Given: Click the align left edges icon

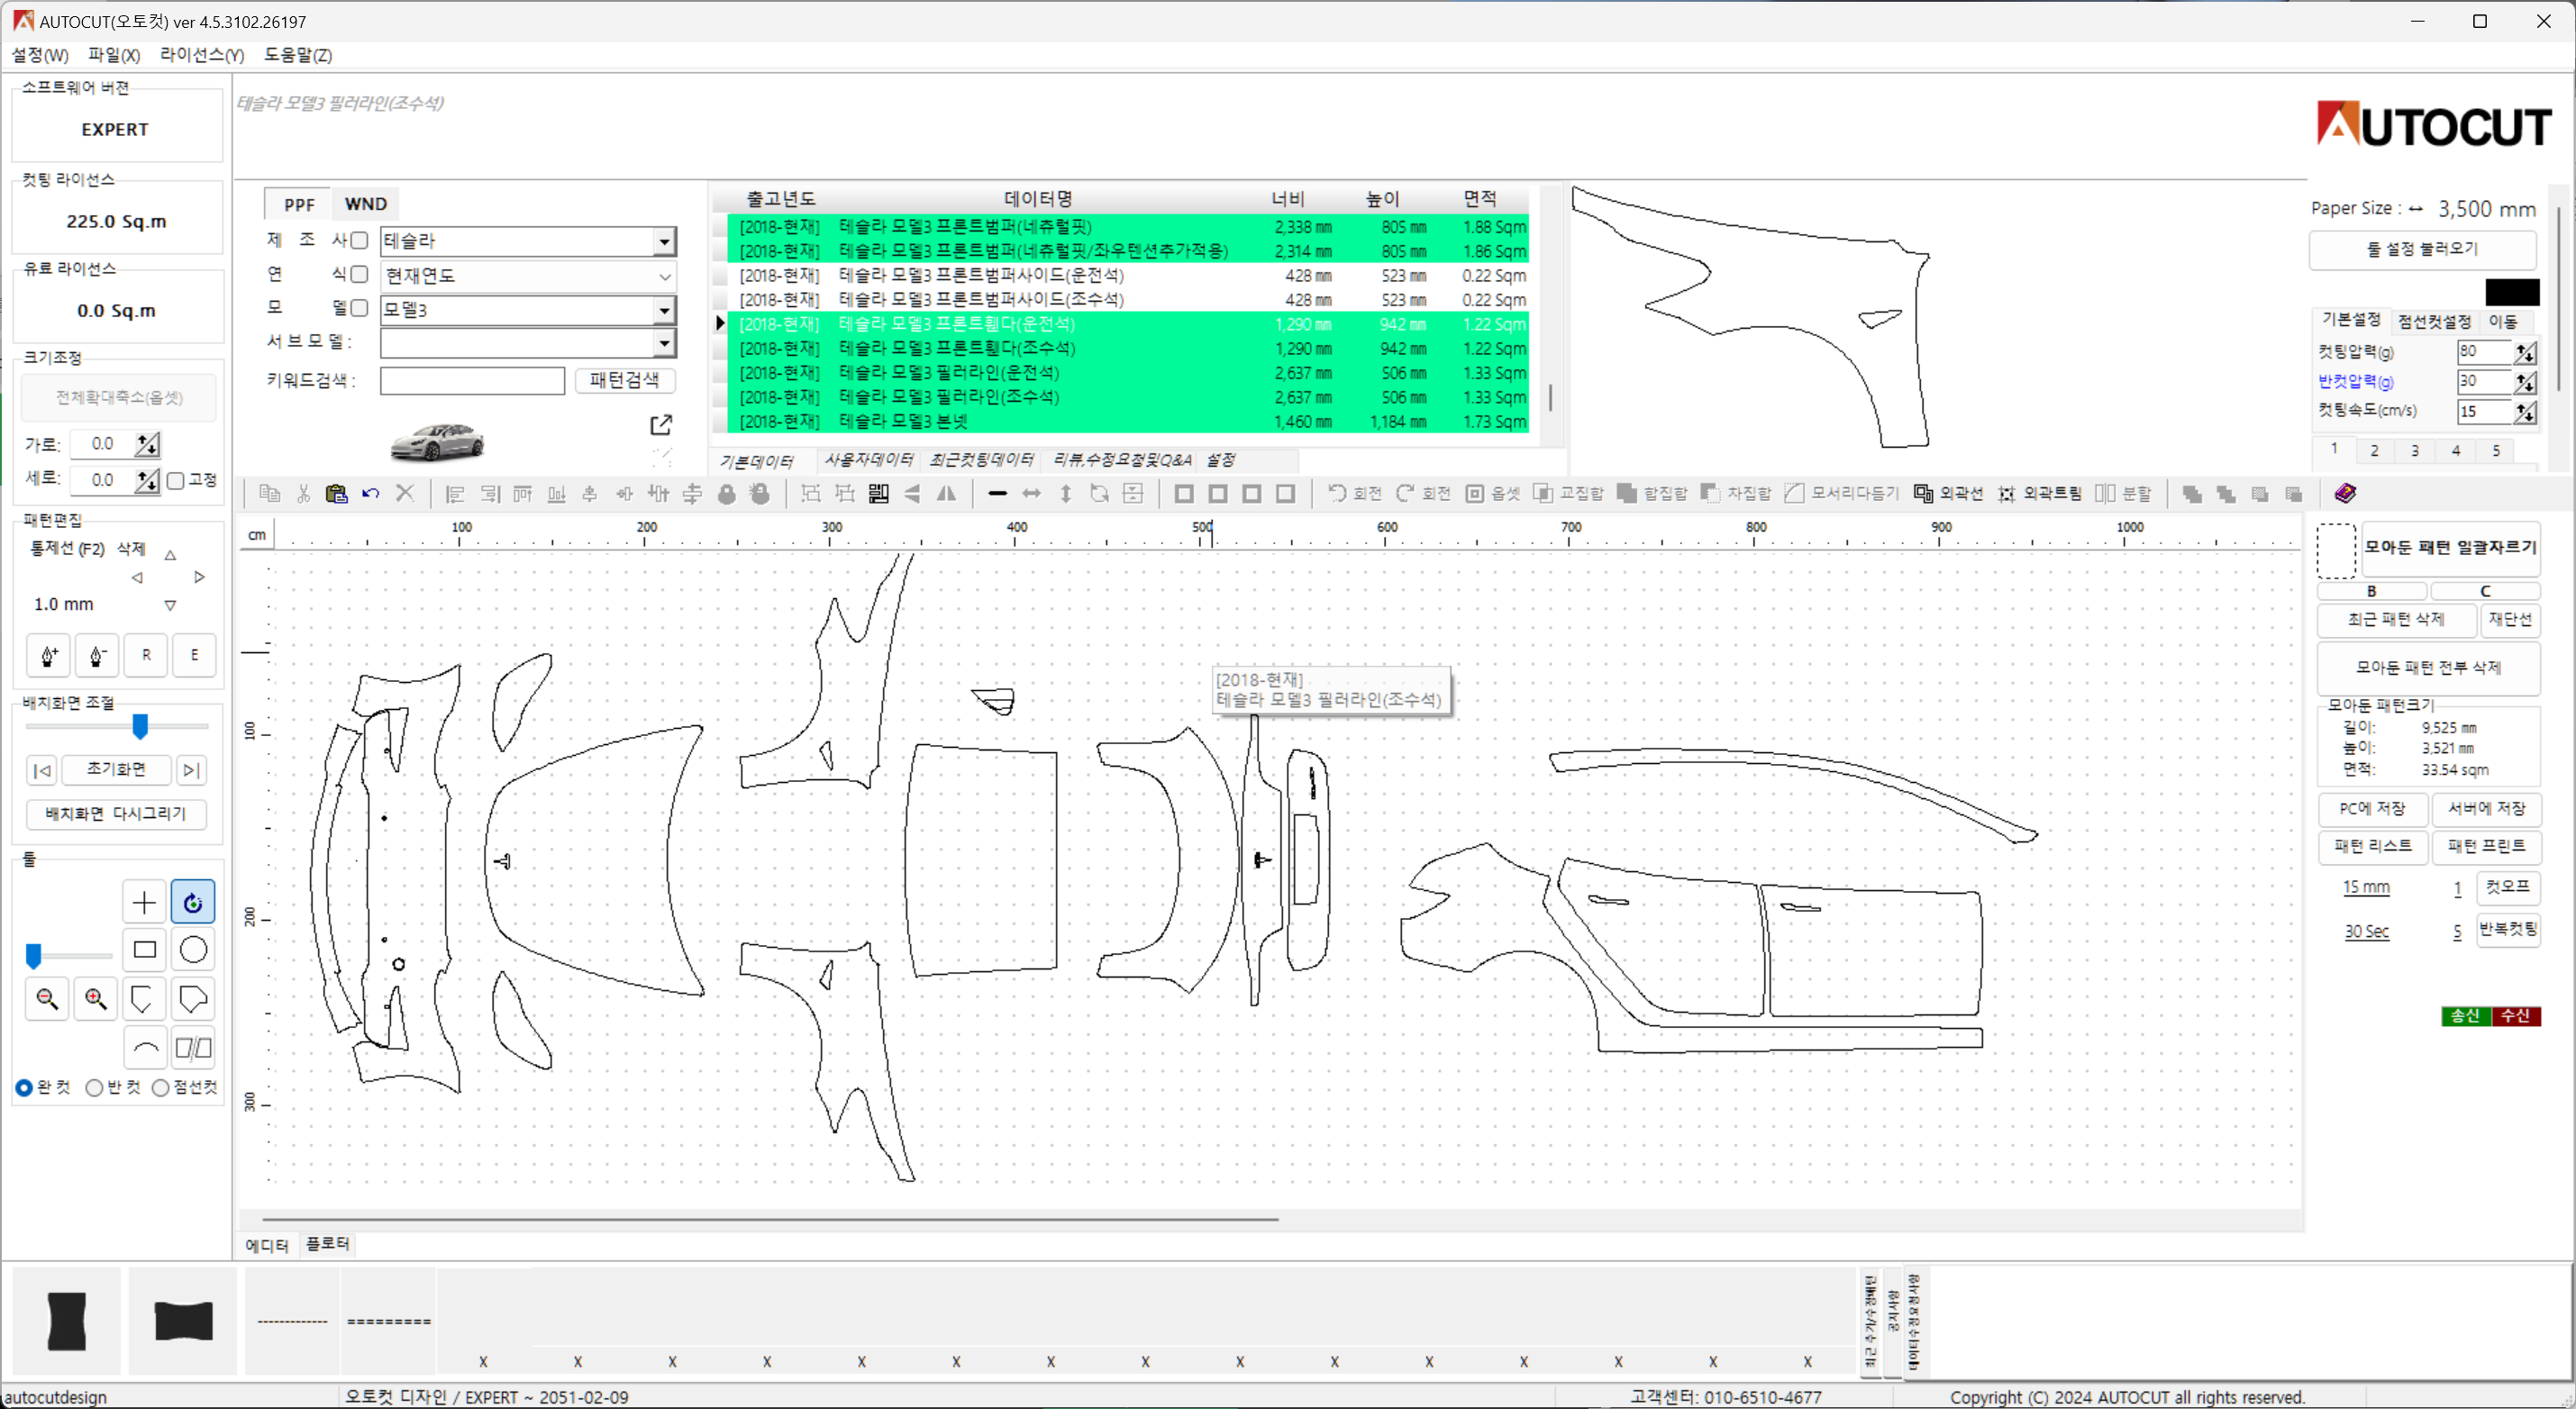Looking at the screenshot, I should 455,493.
